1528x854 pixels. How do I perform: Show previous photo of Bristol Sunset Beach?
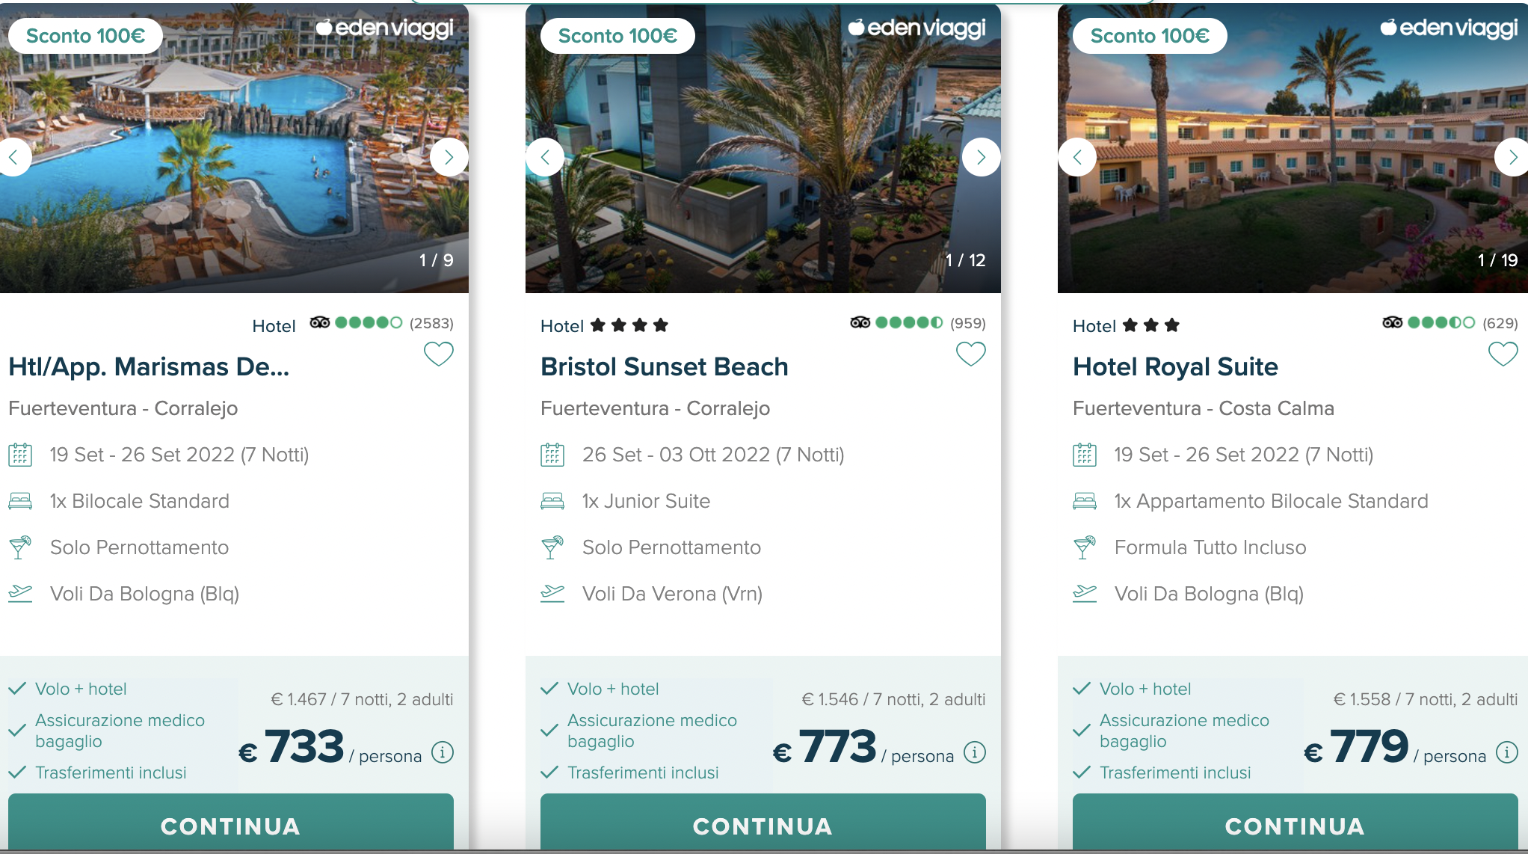click(x=545, y=157)
